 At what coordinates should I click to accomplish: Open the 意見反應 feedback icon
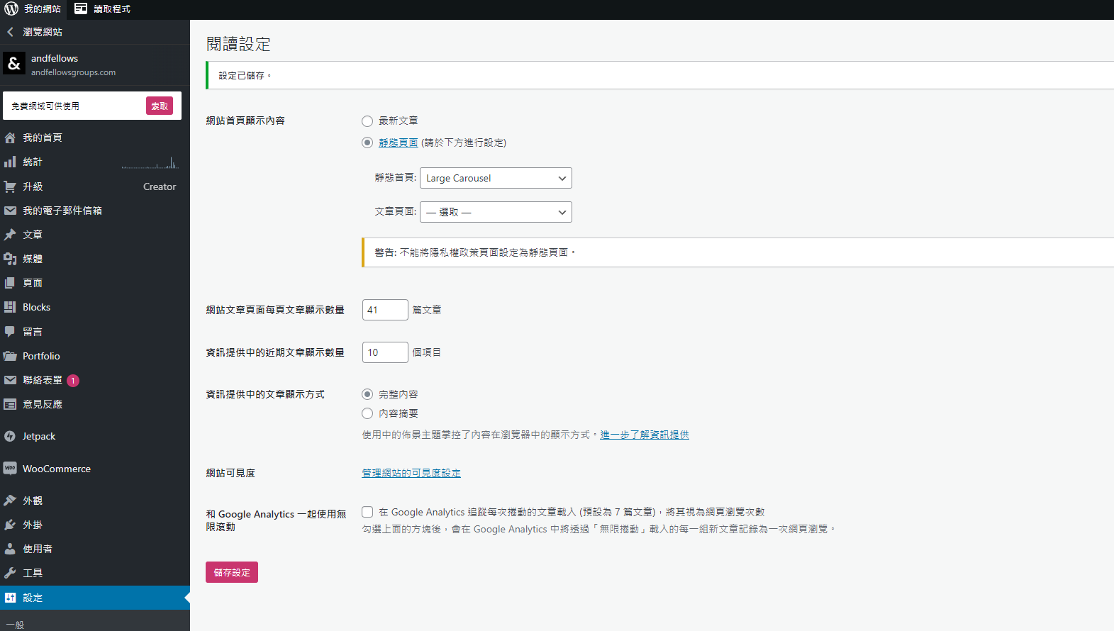tap(10, 404)
